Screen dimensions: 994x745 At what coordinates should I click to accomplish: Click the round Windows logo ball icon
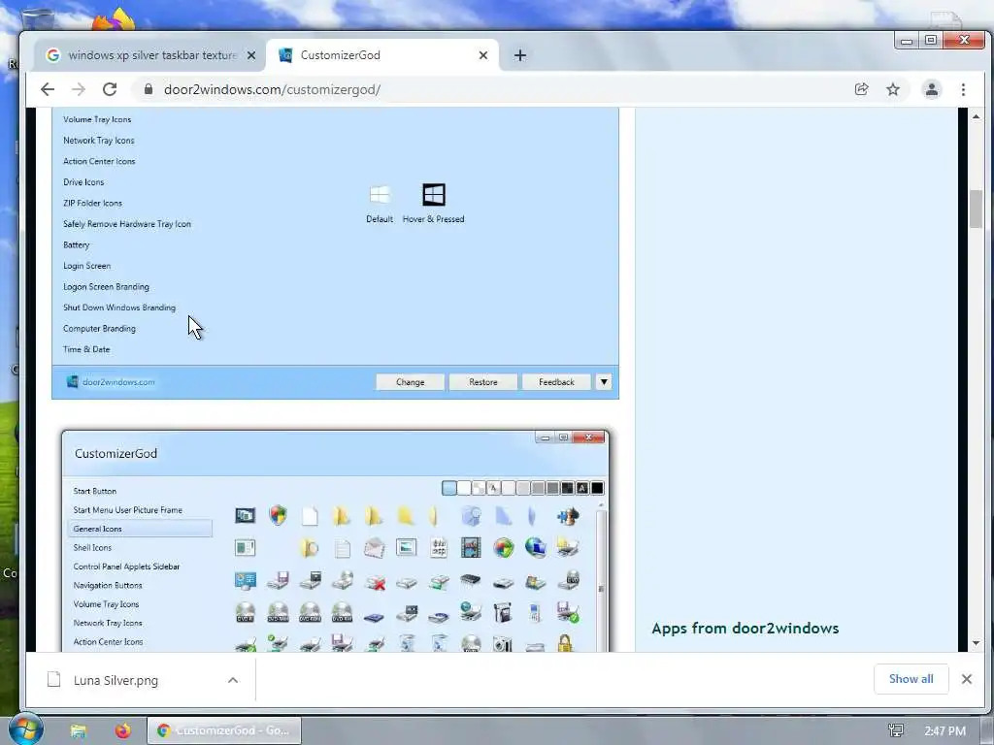504,548
